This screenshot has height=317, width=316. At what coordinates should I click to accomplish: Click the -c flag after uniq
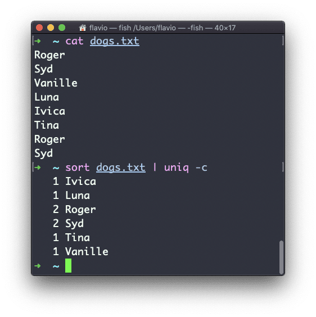click(201, 168)
